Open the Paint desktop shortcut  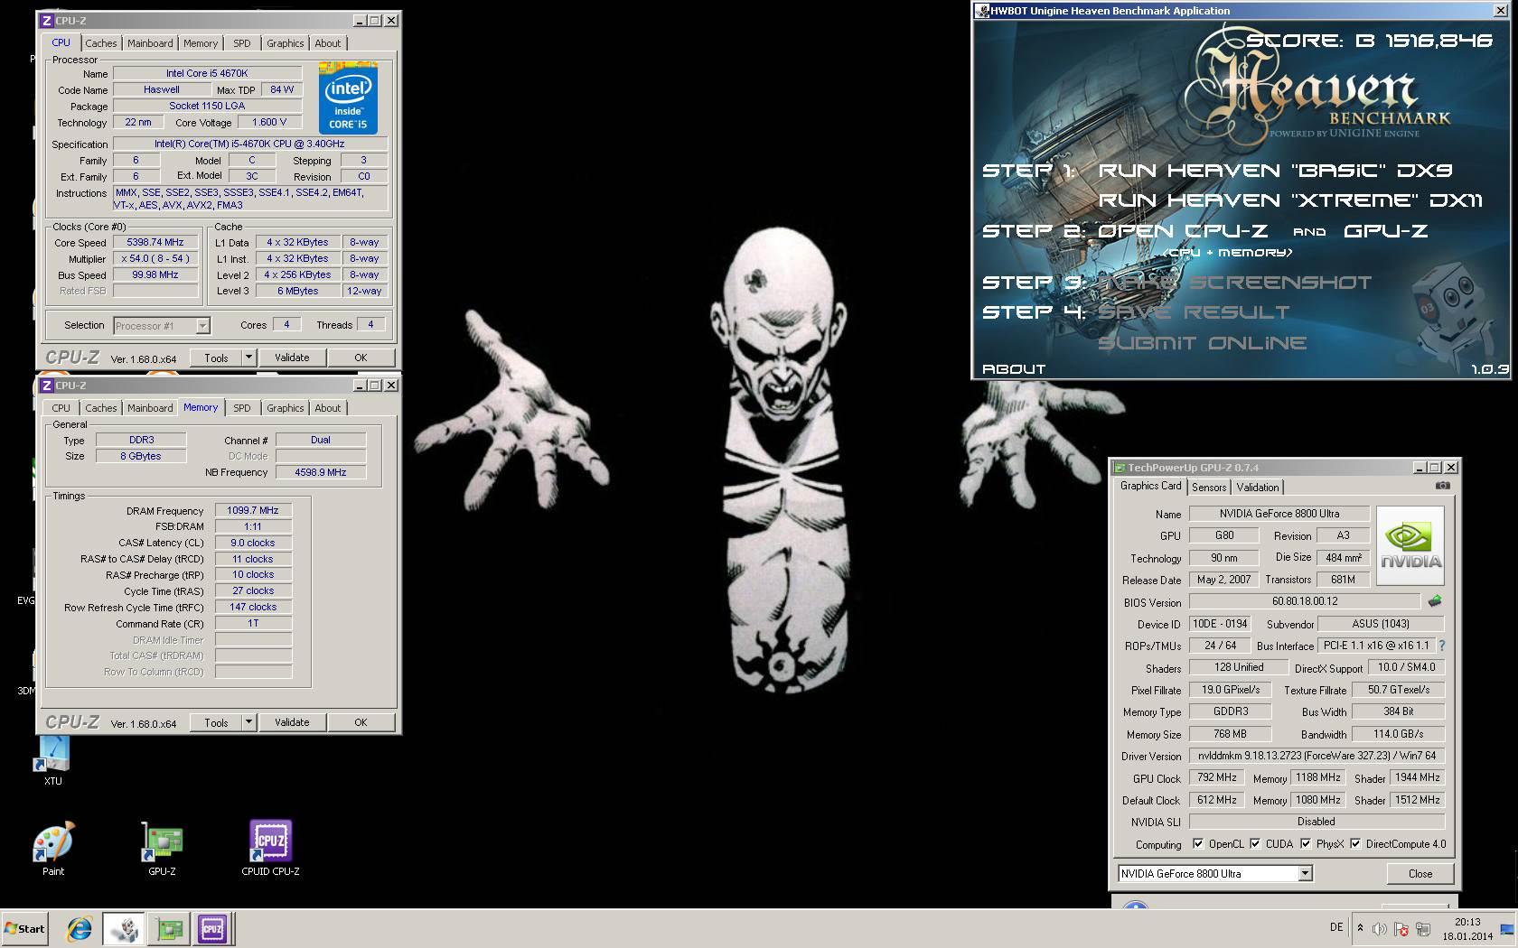[53, 847]
